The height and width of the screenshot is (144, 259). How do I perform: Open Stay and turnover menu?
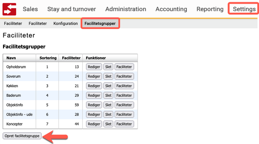click(x=72, y=9)
